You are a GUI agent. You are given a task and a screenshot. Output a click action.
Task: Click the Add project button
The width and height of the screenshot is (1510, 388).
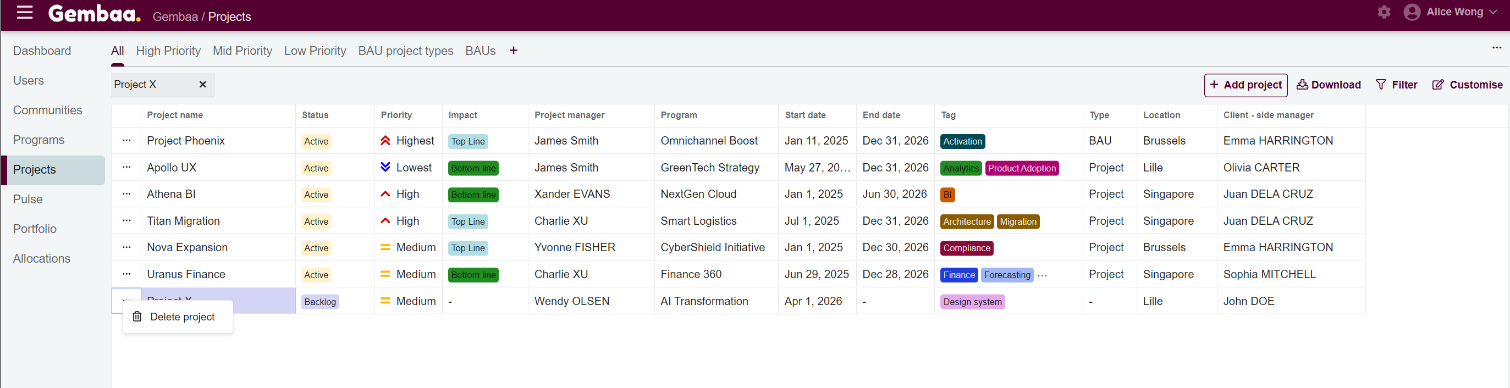pos(1245,85)
